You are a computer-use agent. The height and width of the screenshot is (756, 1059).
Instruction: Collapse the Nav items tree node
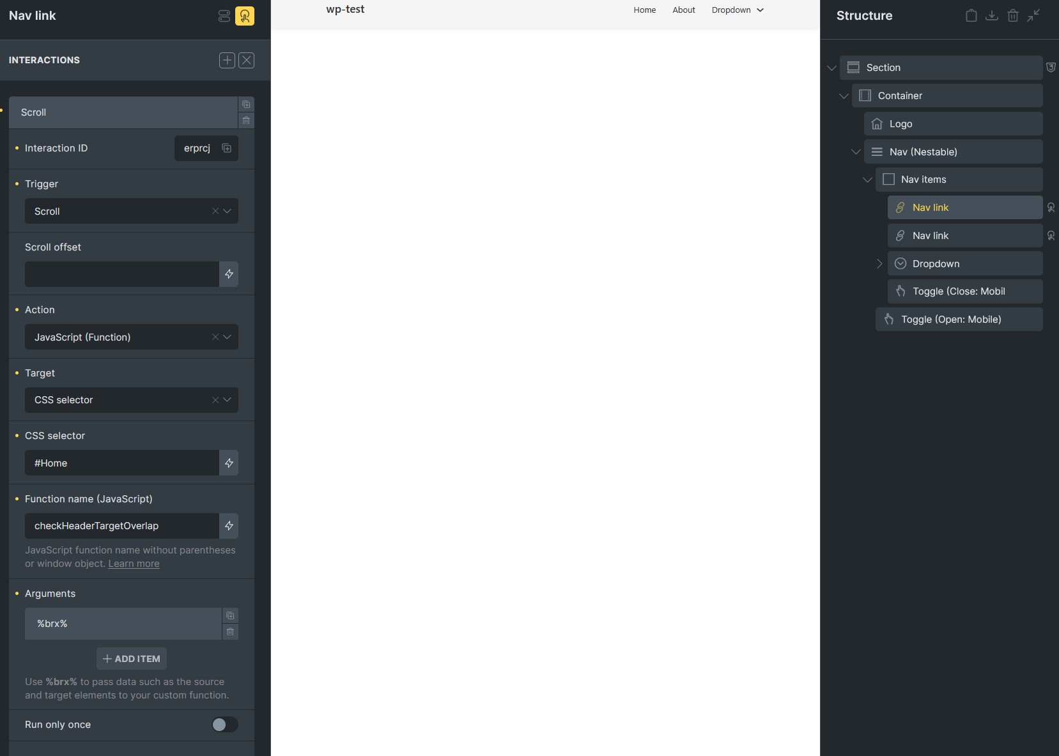coord(867,180)
